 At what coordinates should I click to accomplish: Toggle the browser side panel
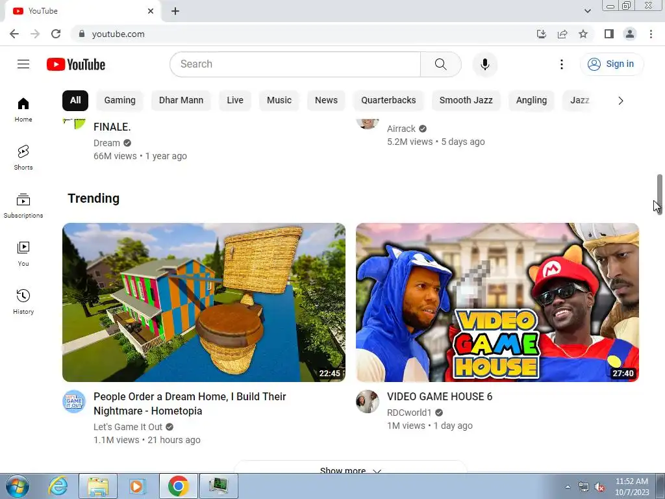point(609,34)
